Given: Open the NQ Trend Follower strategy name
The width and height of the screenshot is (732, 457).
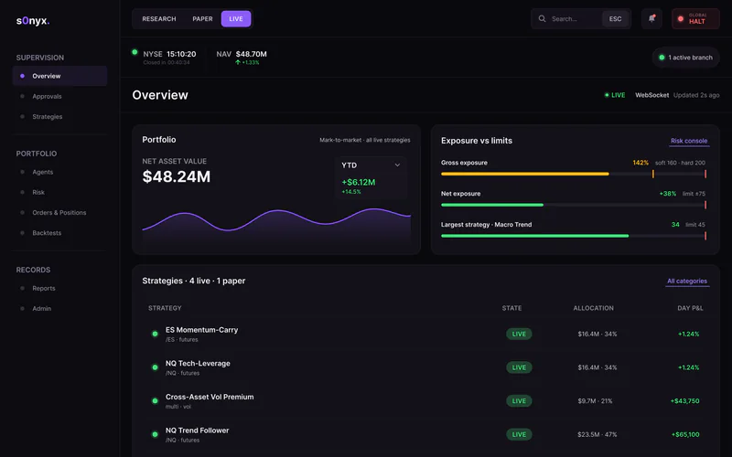Looking at the screenshot, I should [197, 430].
